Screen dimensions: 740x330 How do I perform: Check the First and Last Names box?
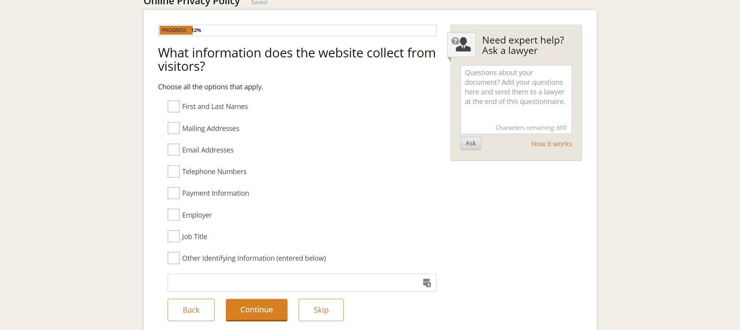tap(173, 107)
